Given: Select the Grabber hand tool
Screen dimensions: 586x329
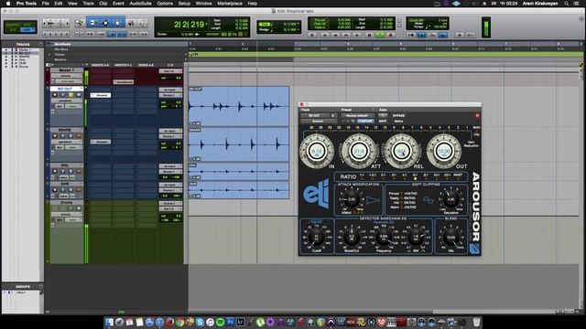Looking at the screenshot, I should pyautogui.click(x=118, y=23).
